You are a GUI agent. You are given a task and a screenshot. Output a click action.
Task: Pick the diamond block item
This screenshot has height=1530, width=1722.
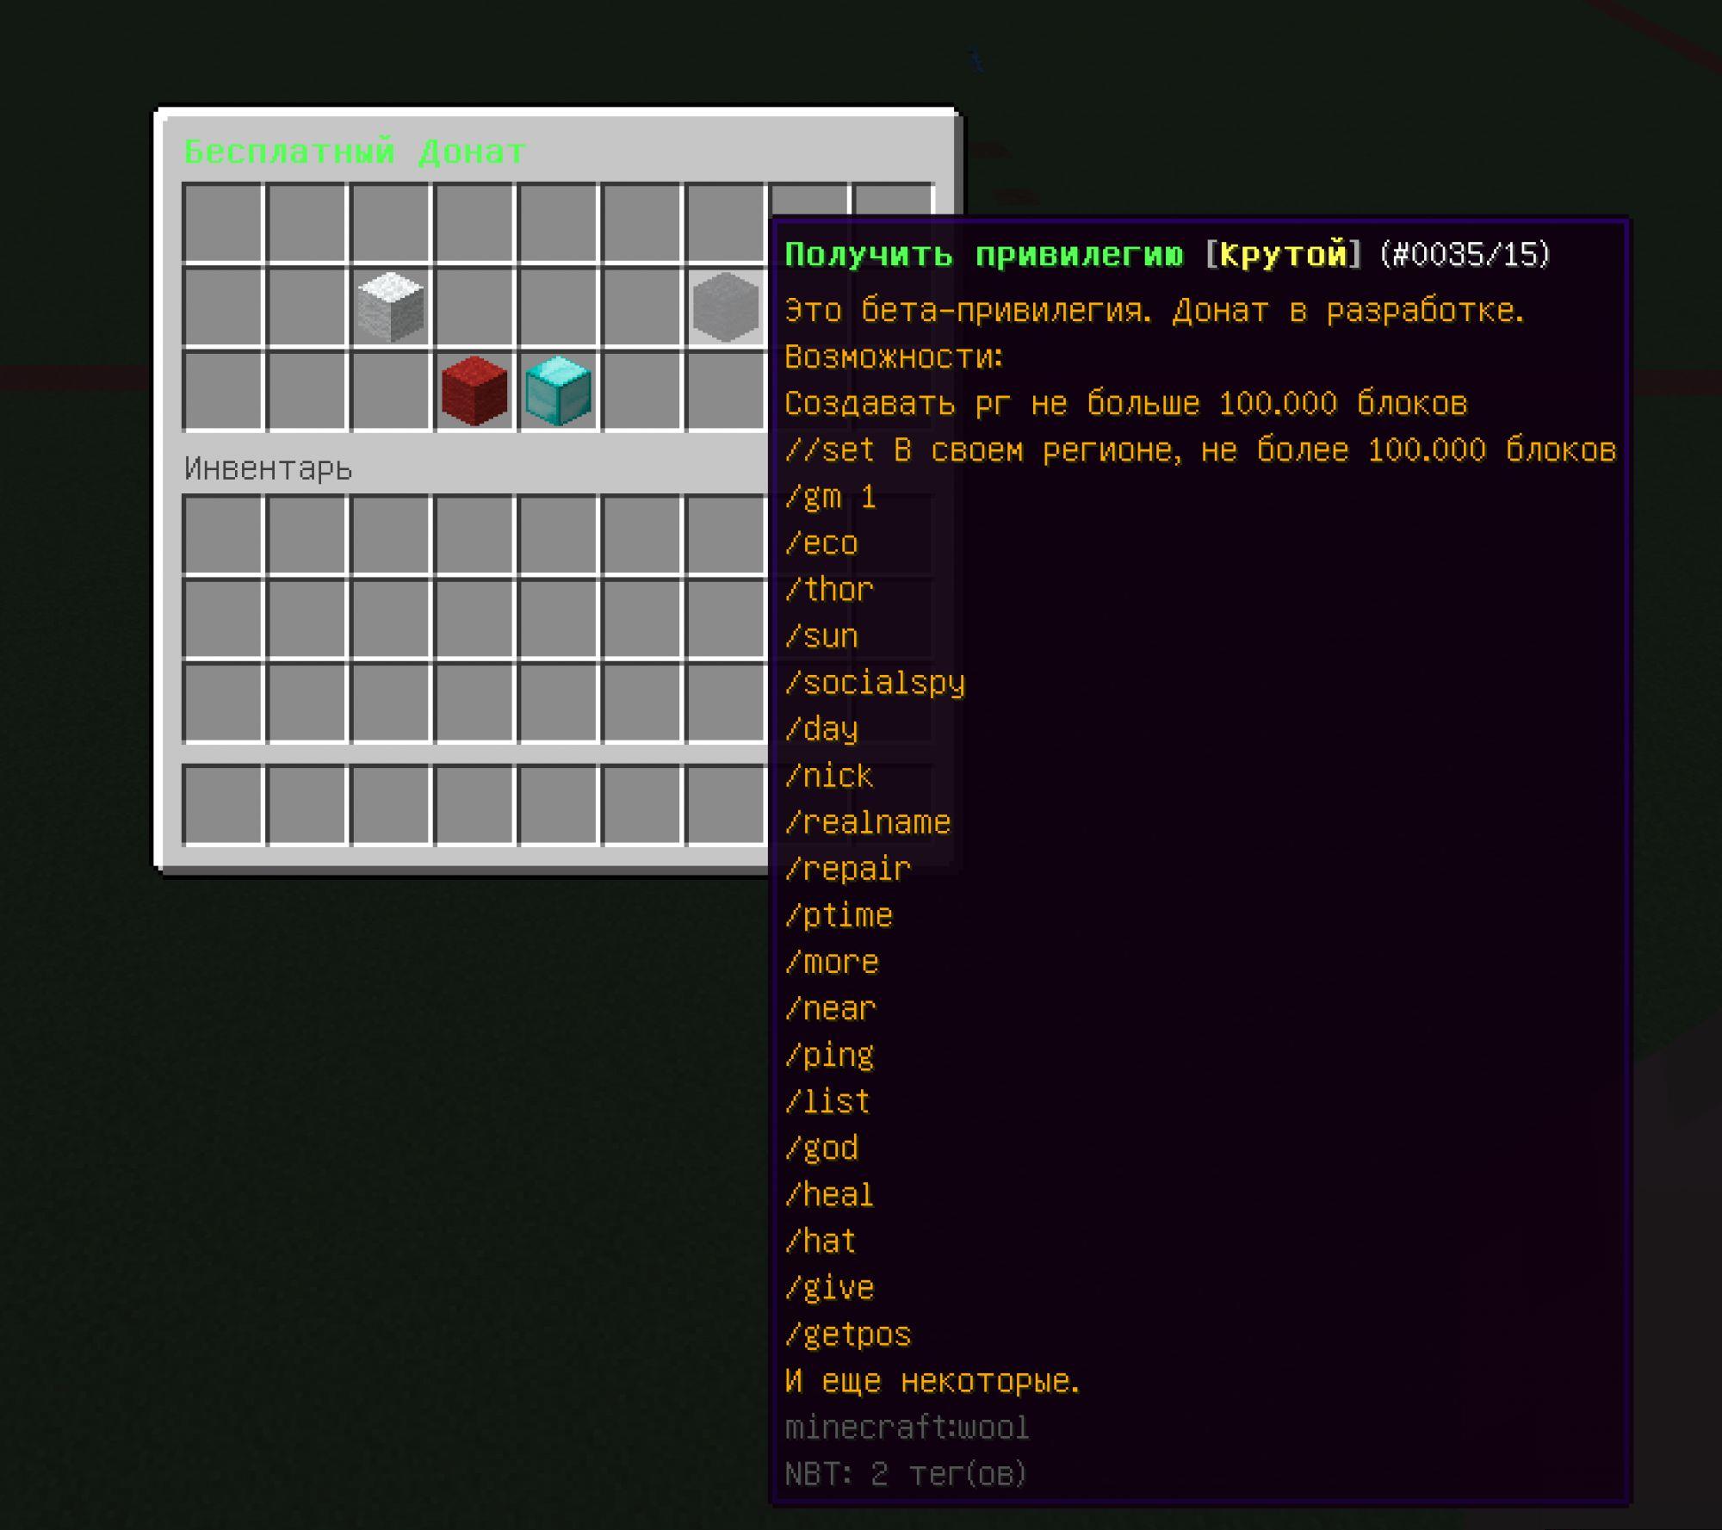click(558, 391)
